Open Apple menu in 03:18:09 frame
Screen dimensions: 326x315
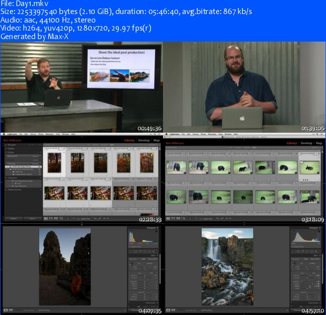click(166, 134)
